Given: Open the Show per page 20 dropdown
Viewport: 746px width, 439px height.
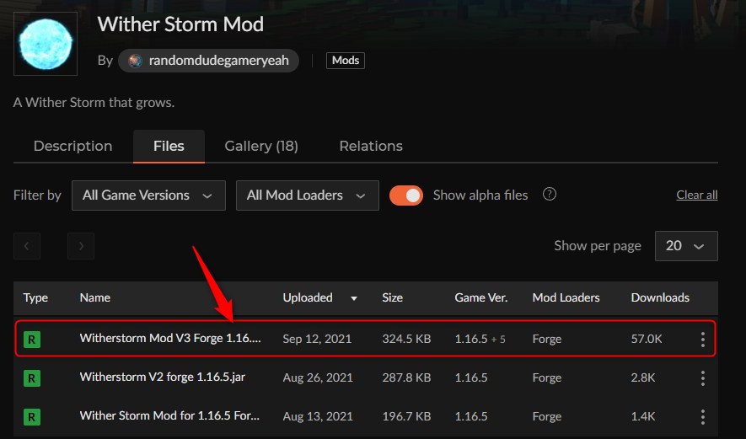Looking at the screenshot, I should click(x=686, y=246).
